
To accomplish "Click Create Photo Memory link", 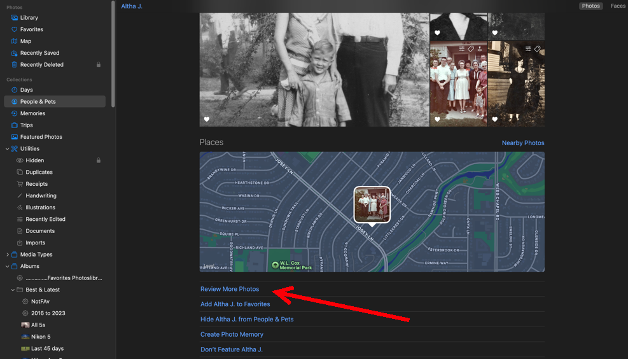I will pyautogui.click(x=232, y=334).
